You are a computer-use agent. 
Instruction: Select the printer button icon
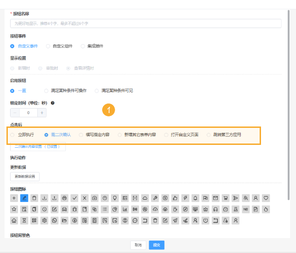(64, 198)
